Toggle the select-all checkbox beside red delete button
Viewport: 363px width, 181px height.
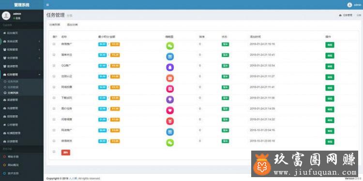54,152
